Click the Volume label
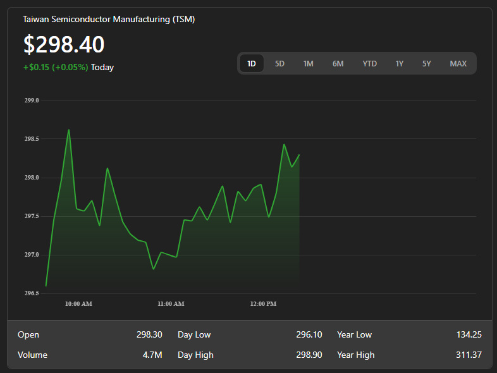Image resolution: width=497 pixels, height=373 pixels. [32, 355]
